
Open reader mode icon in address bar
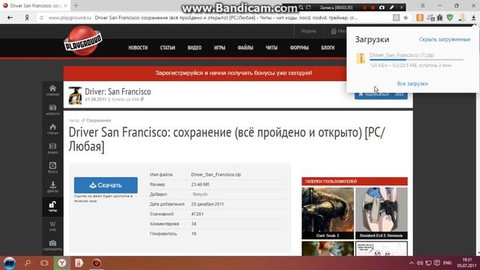click(x=396, y=18)
